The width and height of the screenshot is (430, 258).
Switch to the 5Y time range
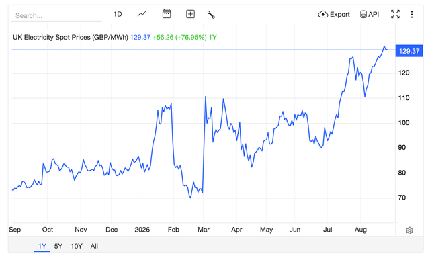tap(58, 246)
